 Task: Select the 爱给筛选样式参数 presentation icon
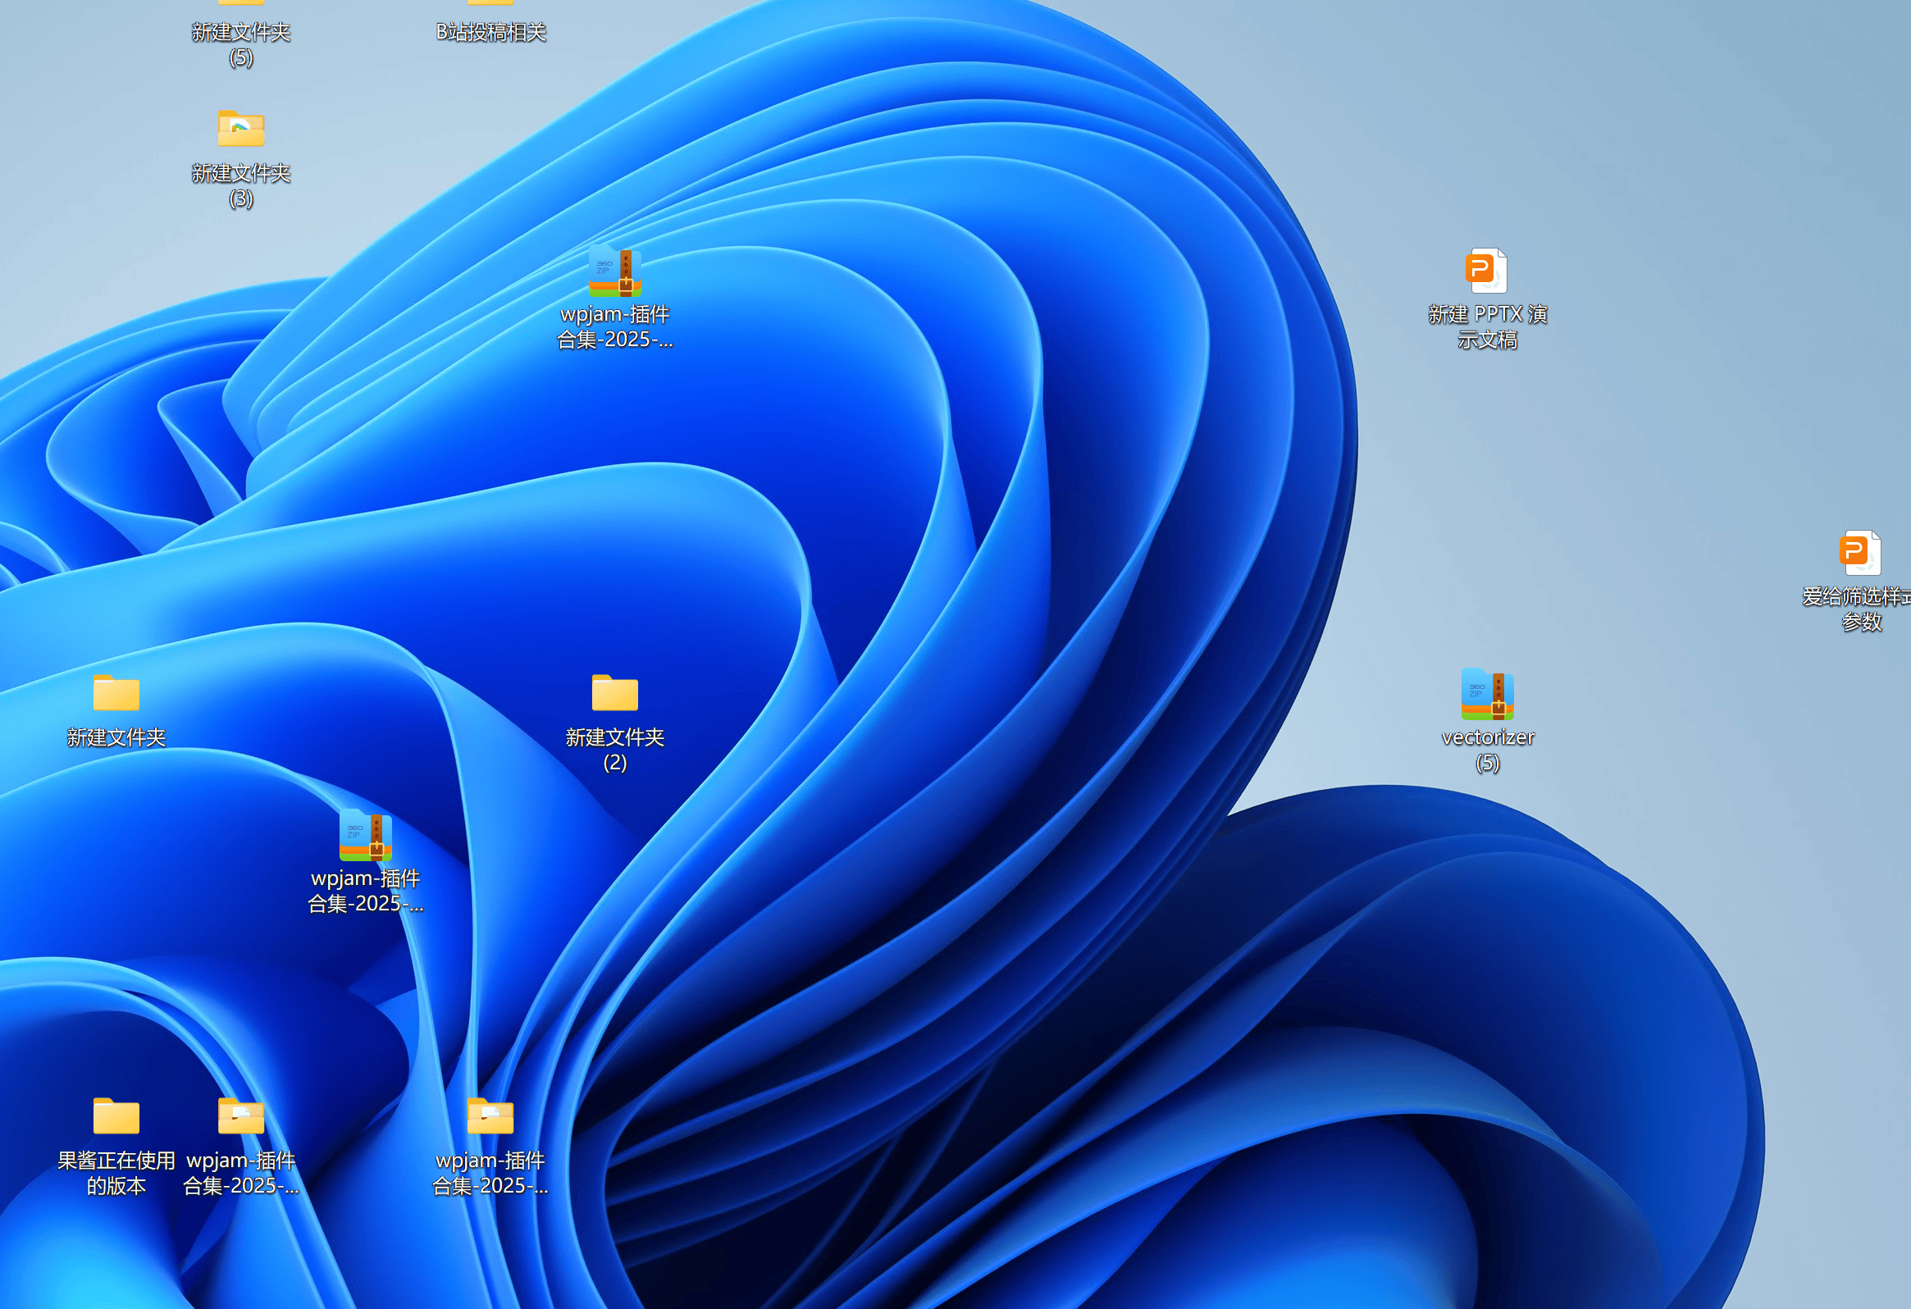(x=1861, y=553)
